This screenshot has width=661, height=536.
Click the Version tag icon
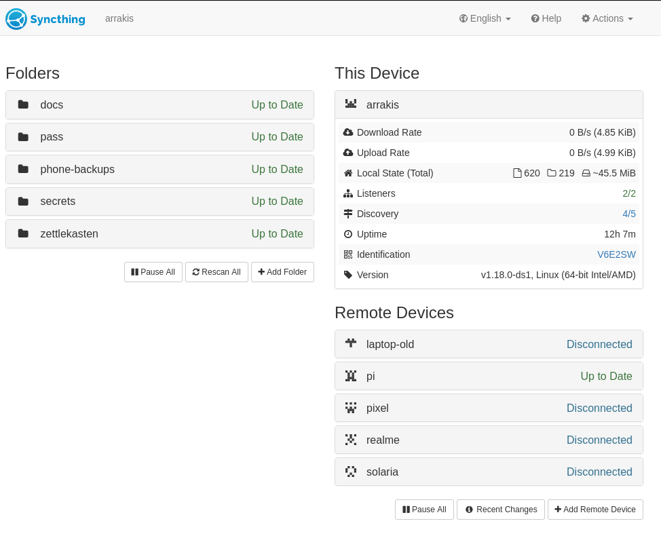[x=347, y=275]
